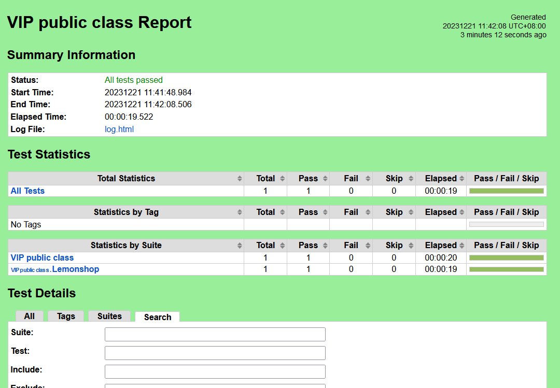Switch to the Tags tab
This screenshot has height=388, width=560.
[x=66, y=317]
